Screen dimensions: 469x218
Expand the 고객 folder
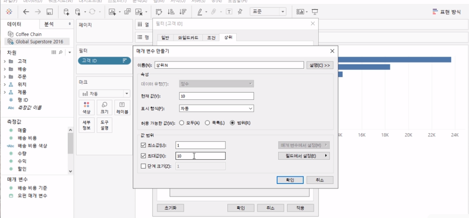click(5, 61)
